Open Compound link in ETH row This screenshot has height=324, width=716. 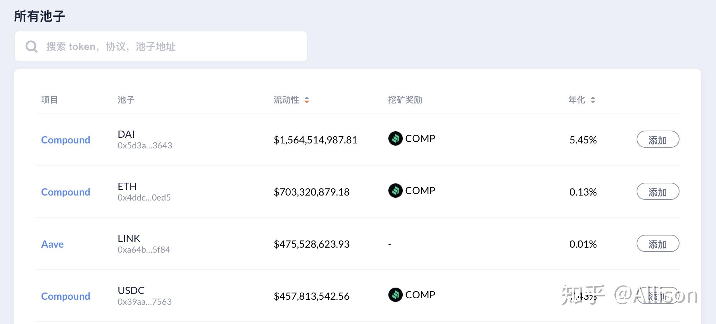tap(65, 192)
